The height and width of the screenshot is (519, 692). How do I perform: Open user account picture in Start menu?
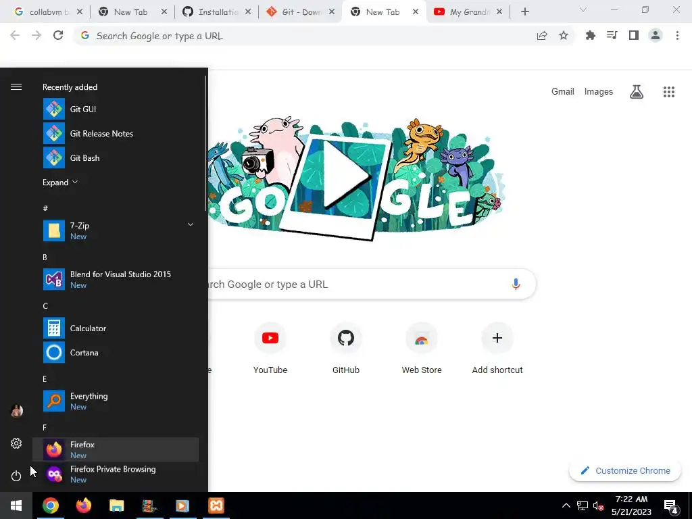click(16, 411)
